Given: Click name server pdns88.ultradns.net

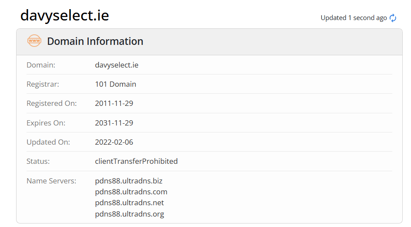Looking at the screenshot, I should tap(130, 203).
